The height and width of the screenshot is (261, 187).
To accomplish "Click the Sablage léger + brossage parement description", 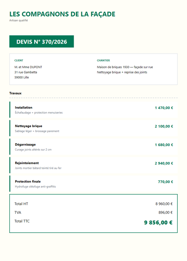I will tap(37, 131).
